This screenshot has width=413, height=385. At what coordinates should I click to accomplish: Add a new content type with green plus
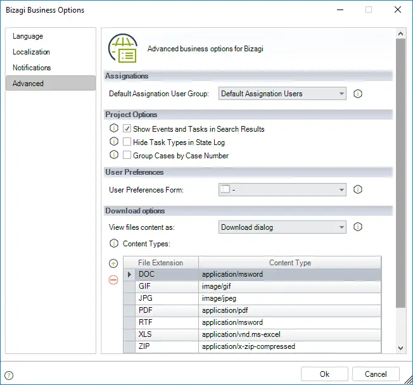113,263
